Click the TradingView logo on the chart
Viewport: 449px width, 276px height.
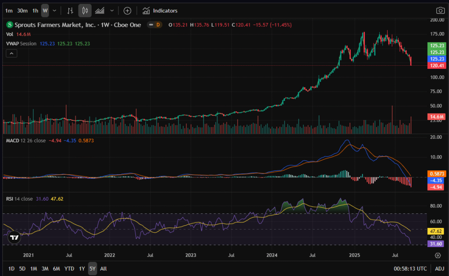click(x=14, y=237)
